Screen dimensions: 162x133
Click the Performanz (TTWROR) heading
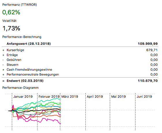[20, 5]
